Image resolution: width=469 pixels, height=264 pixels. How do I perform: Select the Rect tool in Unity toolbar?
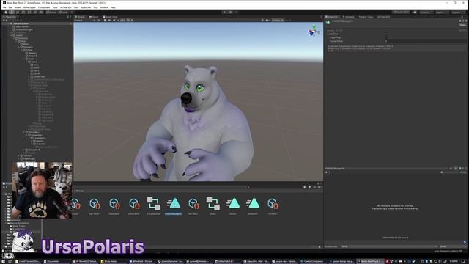pos(29,12)
